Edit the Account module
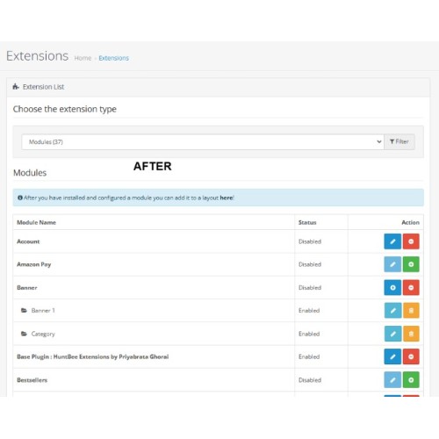 click(x=392, y=241)
